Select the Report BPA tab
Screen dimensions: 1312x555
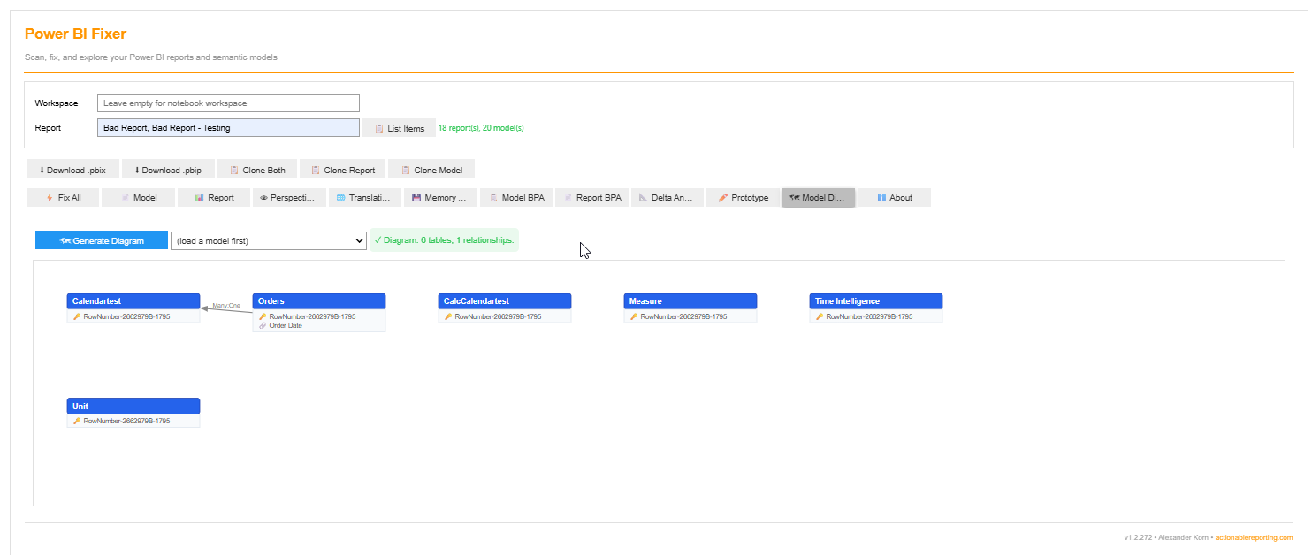591,198
